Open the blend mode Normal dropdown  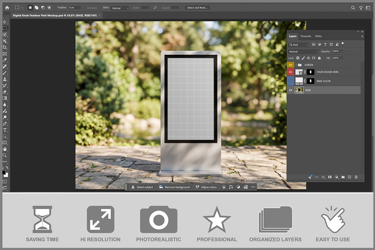[x=303, y=52]
